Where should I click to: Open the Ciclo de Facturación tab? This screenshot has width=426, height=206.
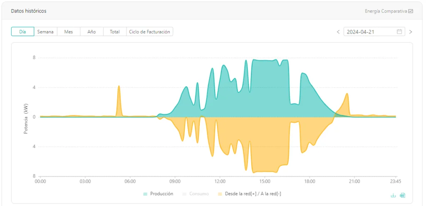pos(150,32)
